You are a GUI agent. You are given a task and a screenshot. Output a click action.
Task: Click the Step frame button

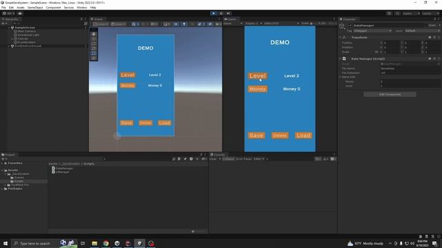coord(229,13)
